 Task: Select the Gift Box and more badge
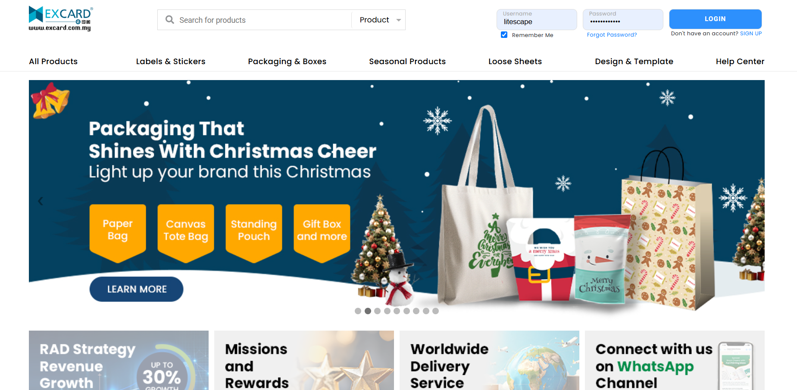click(x=322, y=233)
